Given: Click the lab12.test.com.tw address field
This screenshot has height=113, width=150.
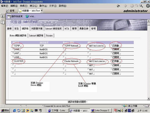Looking at the screenshot, I should [97, 61].
